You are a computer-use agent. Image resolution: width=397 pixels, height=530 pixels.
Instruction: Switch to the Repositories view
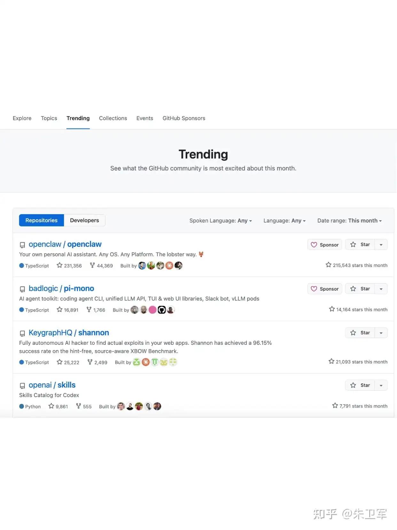[42, 220]
